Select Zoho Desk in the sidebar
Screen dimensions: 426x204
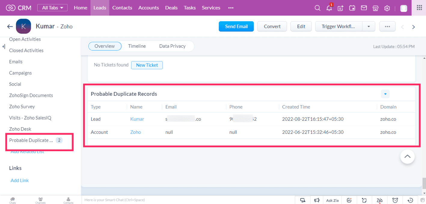pos(20,129)
